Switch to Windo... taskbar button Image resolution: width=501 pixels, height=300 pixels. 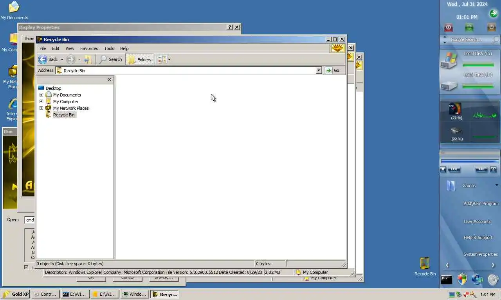coord(134,294)
